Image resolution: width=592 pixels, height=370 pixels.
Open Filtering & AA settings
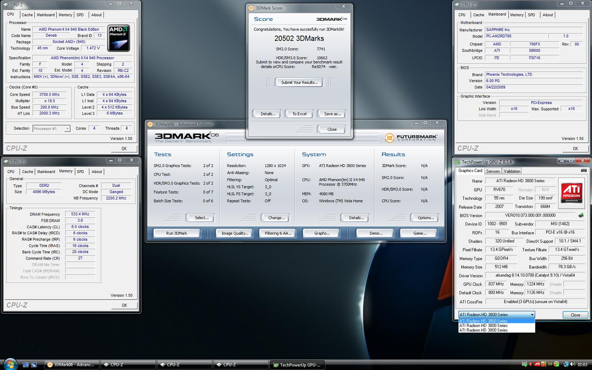point(278,233)
